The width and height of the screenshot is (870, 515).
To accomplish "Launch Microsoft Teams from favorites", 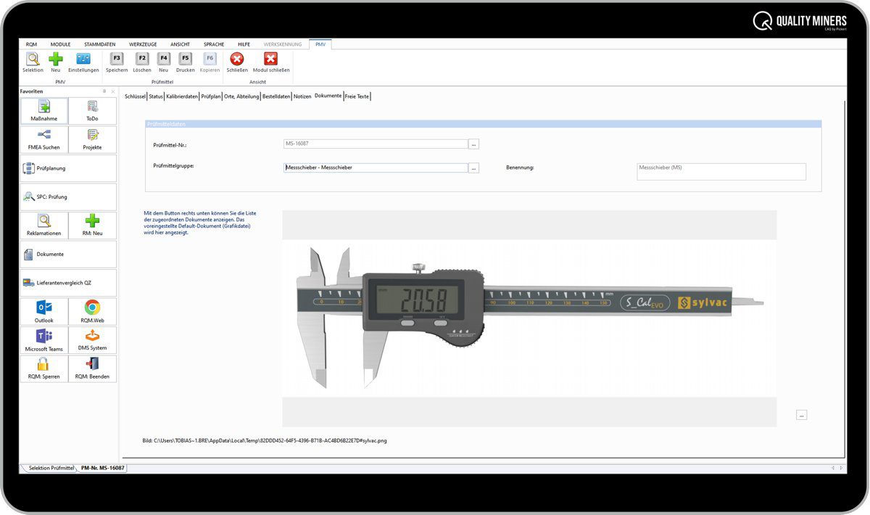I will 44,340.
